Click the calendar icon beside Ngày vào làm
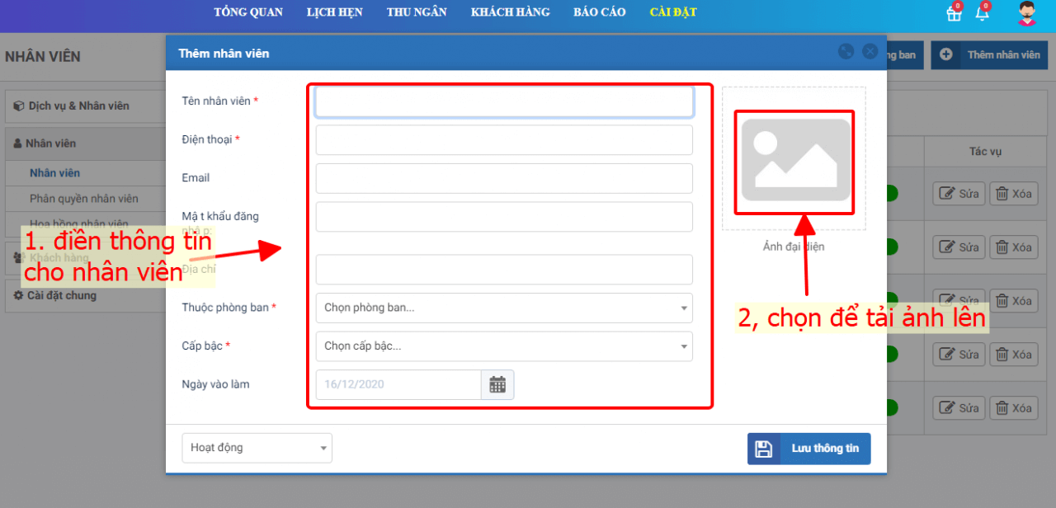 click(497, 384)
